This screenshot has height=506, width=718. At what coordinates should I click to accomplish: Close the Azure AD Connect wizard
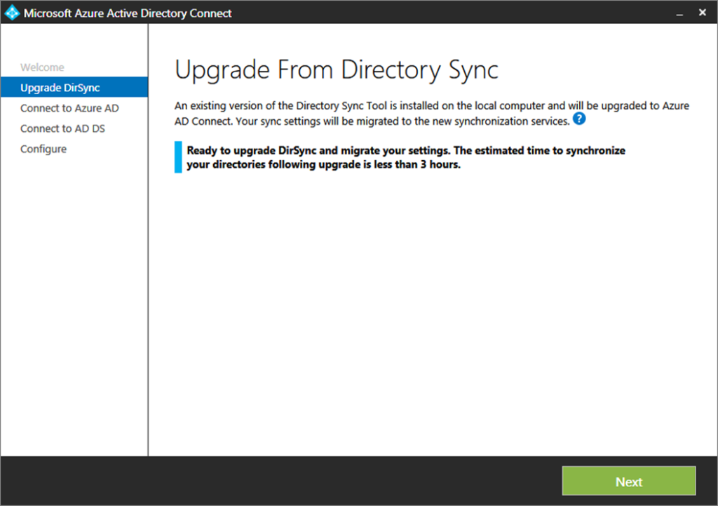coord(703,13)
